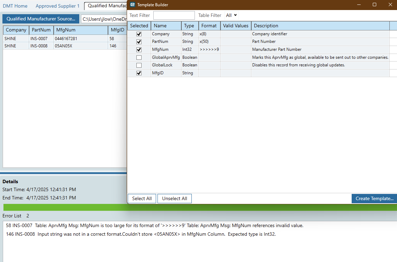397x262 pixels.
Task: Check the GlobalAprvMfg field checkbox
Action: coord(139,57)
